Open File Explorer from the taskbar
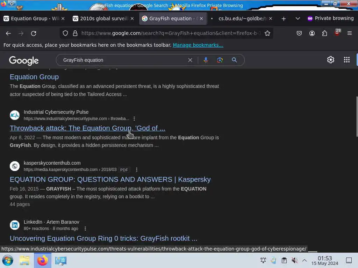This screenshot has height=268, width=358. (24, 260)
